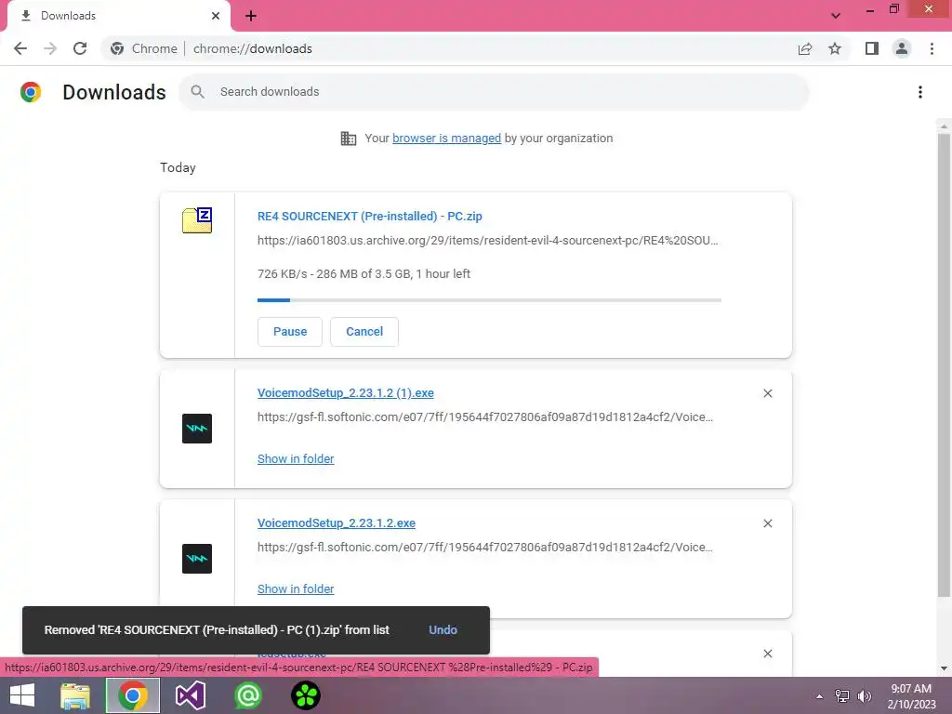Viewport: 952px width, 714px height.
Task: Open File Explorer from the taskbar
Action: (75, 695)
